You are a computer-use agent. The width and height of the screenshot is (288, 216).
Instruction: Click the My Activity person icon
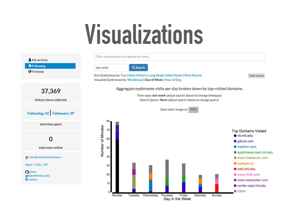30,60
